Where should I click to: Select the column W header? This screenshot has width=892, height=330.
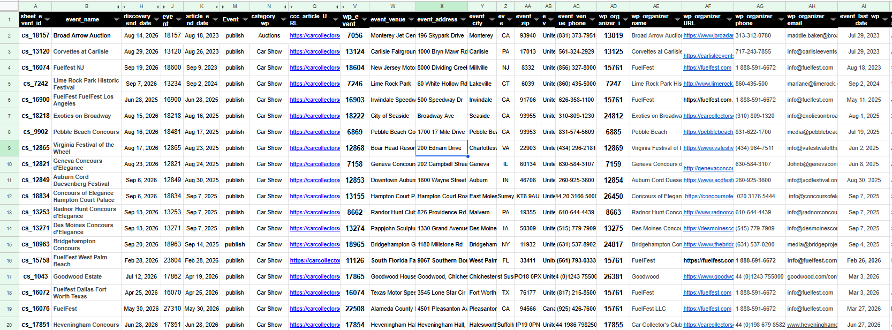392,6
